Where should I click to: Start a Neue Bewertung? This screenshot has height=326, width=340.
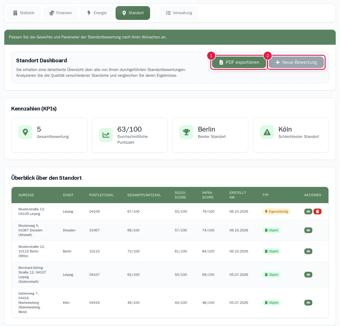296,62
